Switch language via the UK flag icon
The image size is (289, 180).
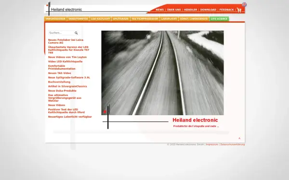click(244, 5)
